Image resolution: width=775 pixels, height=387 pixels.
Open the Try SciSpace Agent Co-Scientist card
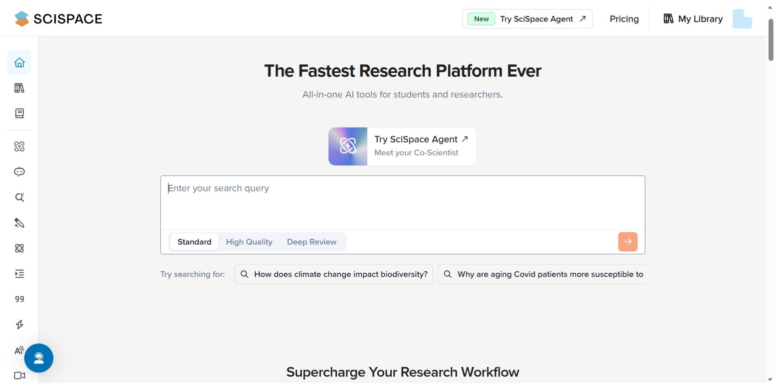click(x=402, y=146)
